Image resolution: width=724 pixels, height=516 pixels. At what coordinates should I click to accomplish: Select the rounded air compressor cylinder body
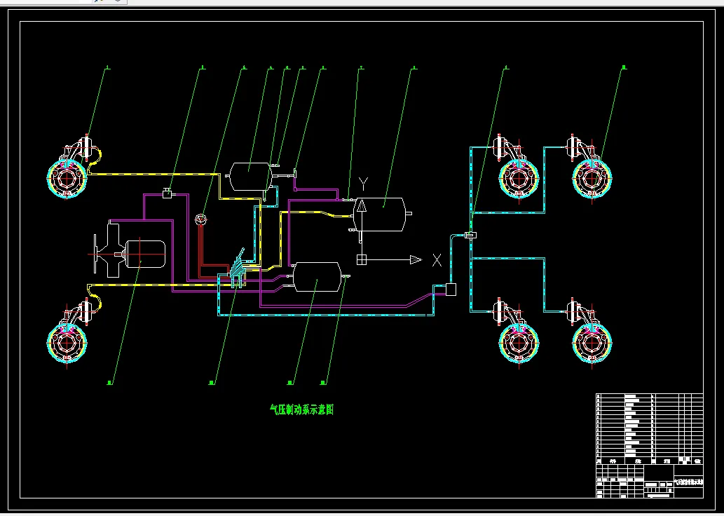146,254
